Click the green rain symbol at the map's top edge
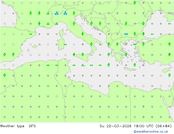This screenshot has width=174, height=134. [x=134, y=3]
